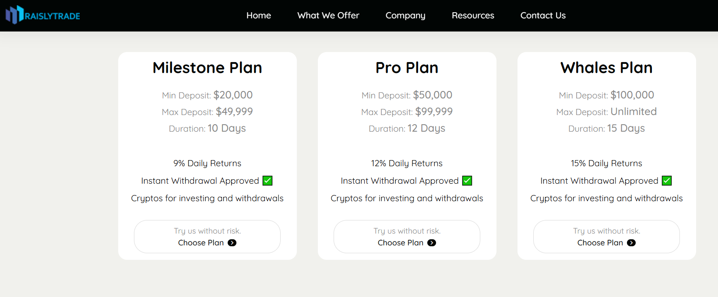Open the Contact Us page
Image resolution: width=718 pixels, height=297 pixels.
tap(543, 15)
